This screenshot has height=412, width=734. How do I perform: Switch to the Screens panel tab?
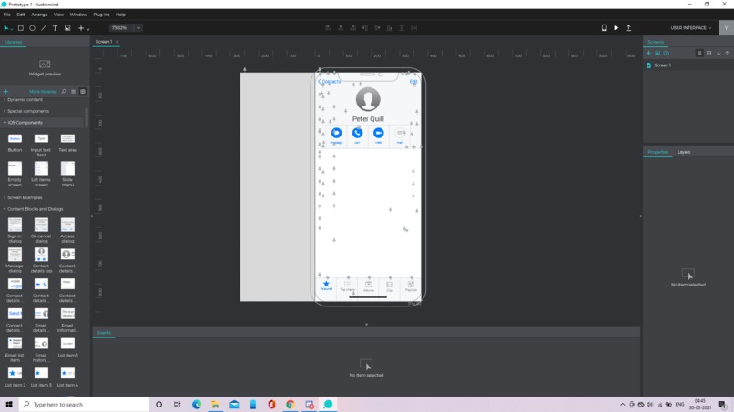(x=656, y=42)
